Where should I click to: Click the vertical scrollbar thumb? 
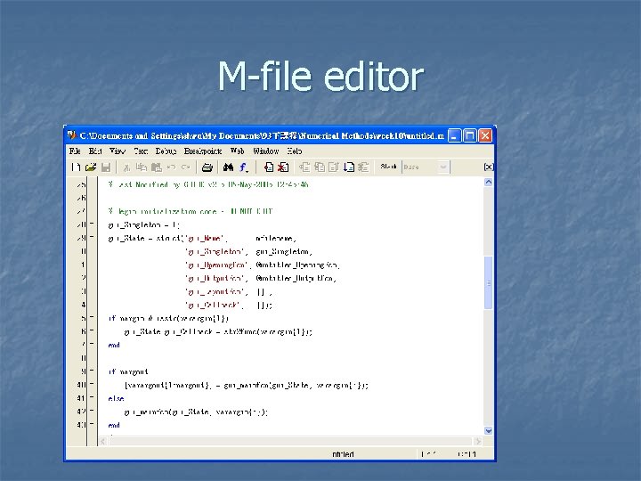tap(488, 282)
